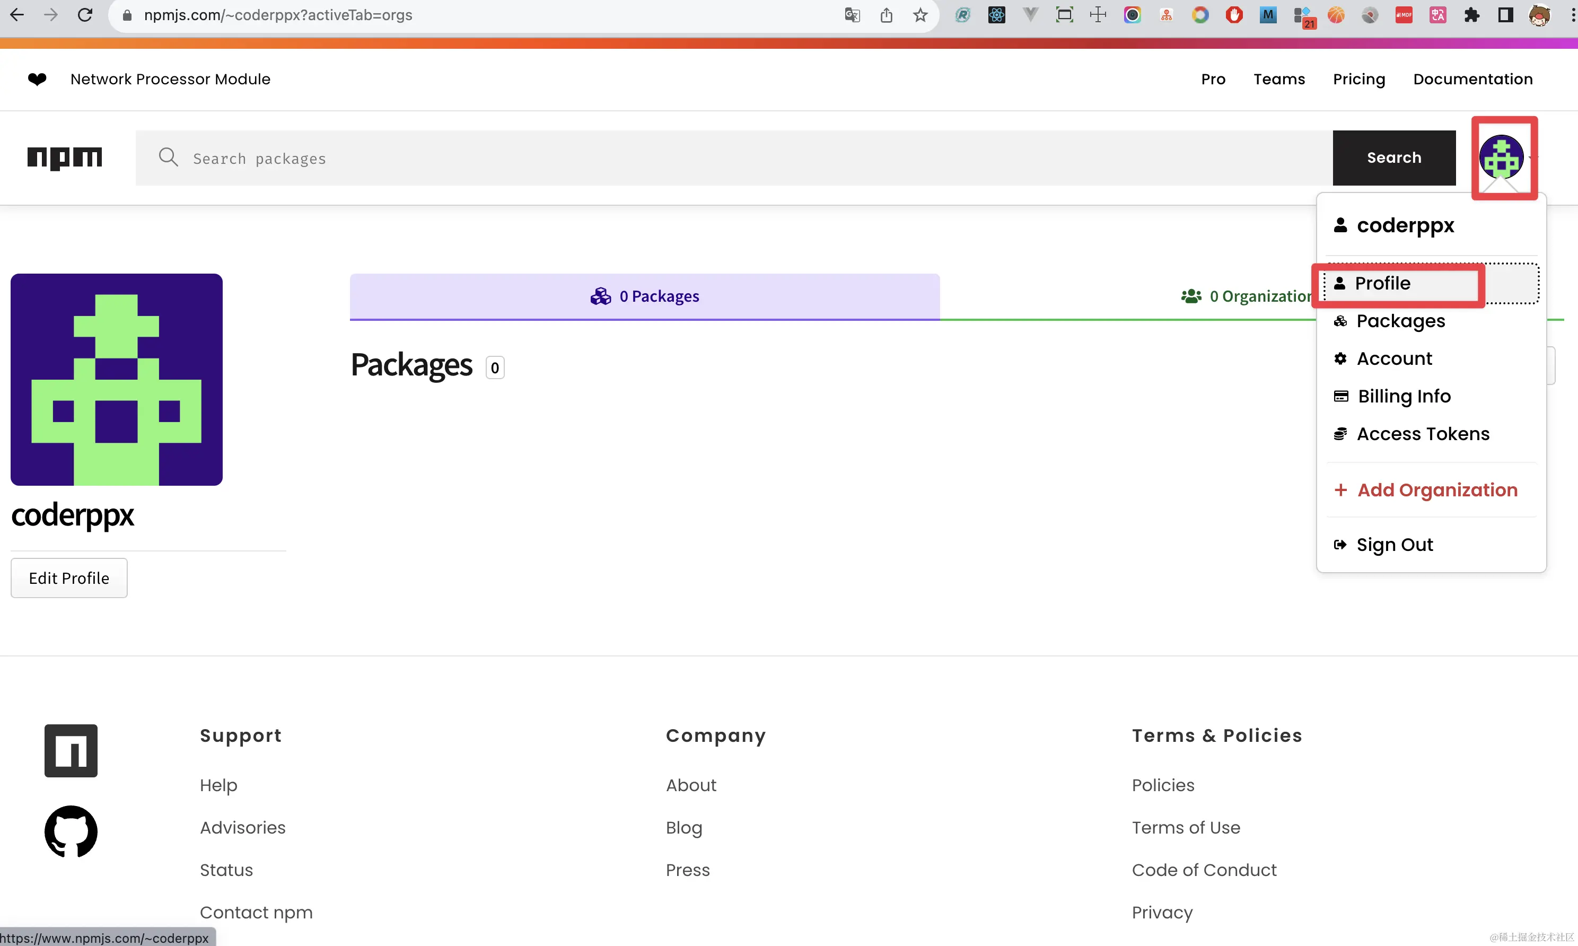Click the share icon in address bar
1578x946 pixels.
pyautogui.click(x=886, y=15)
